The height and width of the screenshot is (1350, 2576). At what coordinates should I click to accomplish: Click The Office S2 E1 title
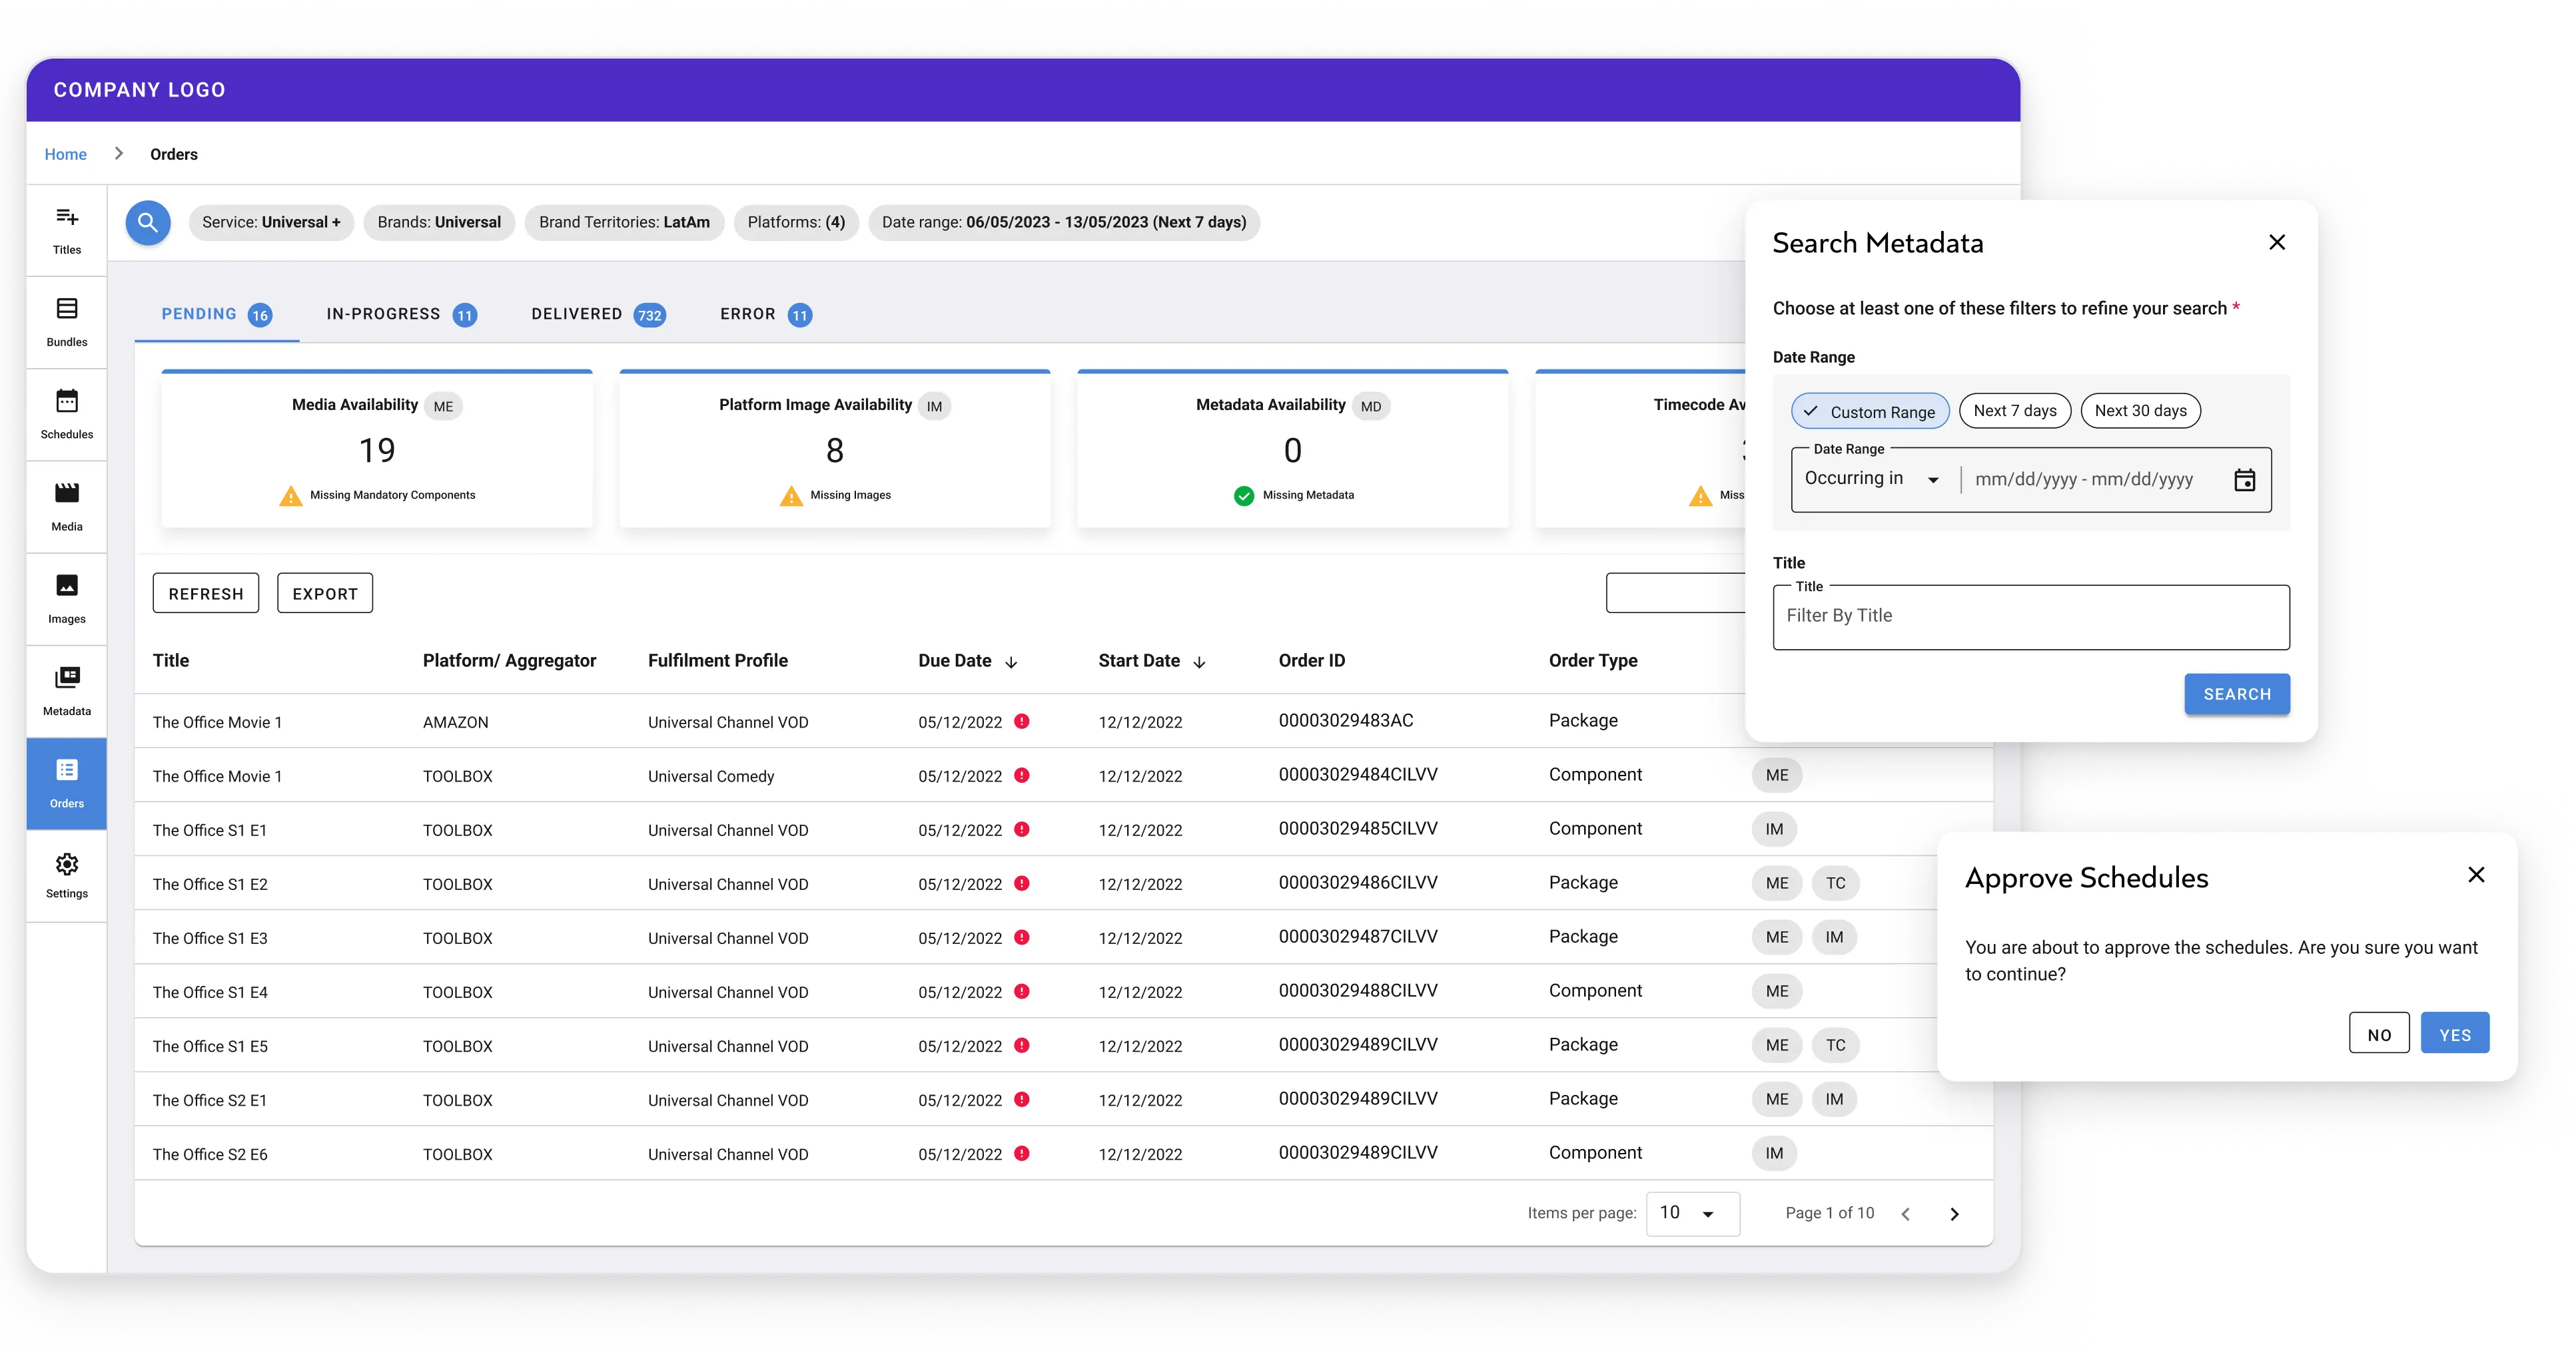click(210, 1099)
